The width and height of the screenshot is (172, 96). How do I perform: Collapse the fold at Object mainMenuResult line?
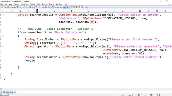pos(3,15)
